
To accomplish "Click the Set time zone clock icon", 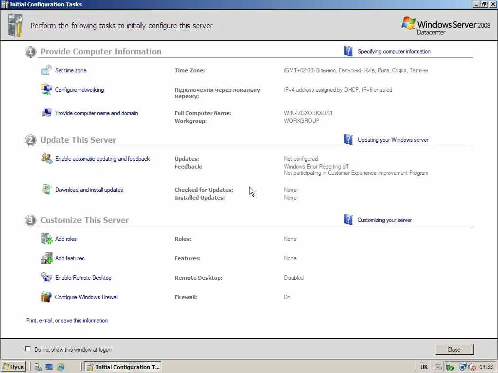I will coord(46,70).
